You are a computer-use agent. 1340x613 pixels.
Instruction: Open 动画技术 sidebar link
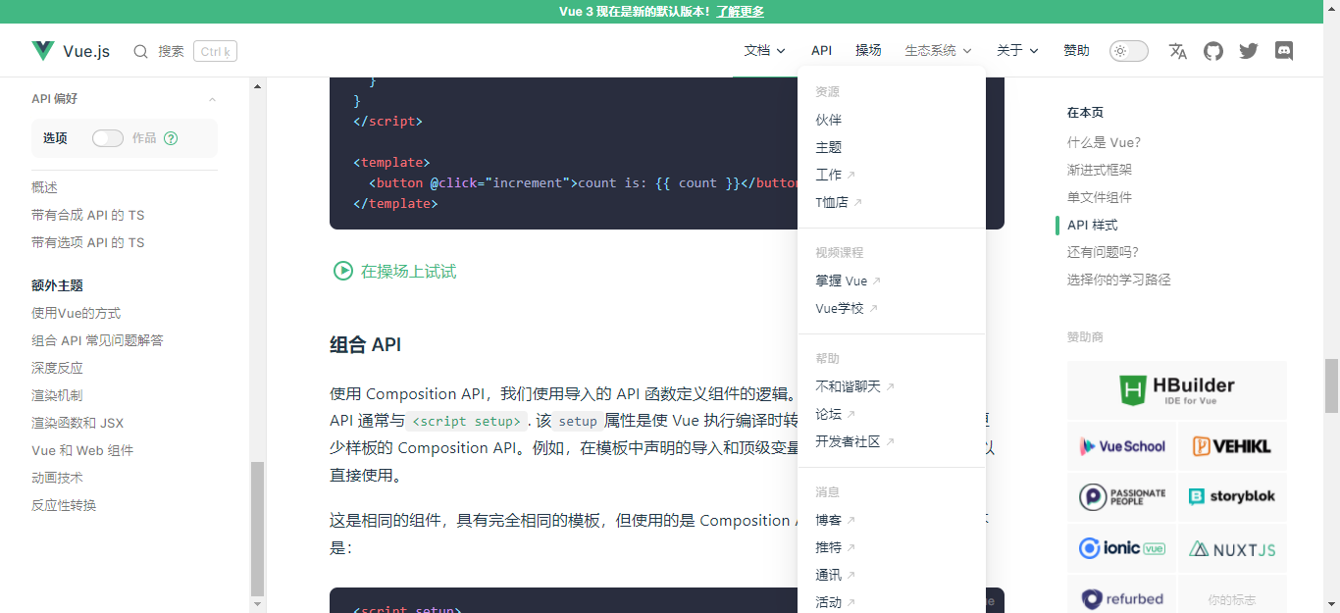tap(57, 478)
